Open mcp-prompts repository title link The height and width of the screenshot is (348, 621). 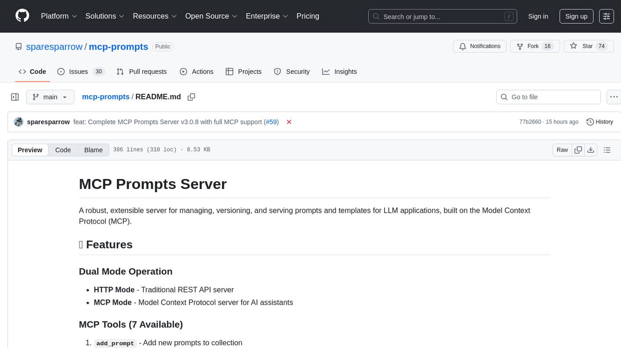point(118,46)
